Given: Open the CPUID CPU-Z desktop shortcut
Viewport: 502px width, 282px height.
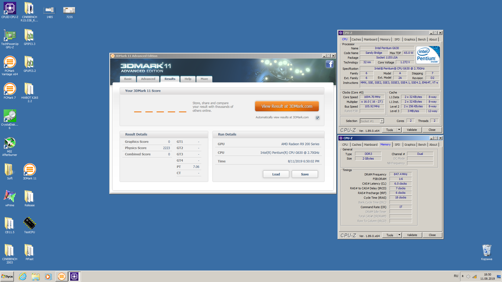Looking at the screenshot, I should click(x=10, y=10).
